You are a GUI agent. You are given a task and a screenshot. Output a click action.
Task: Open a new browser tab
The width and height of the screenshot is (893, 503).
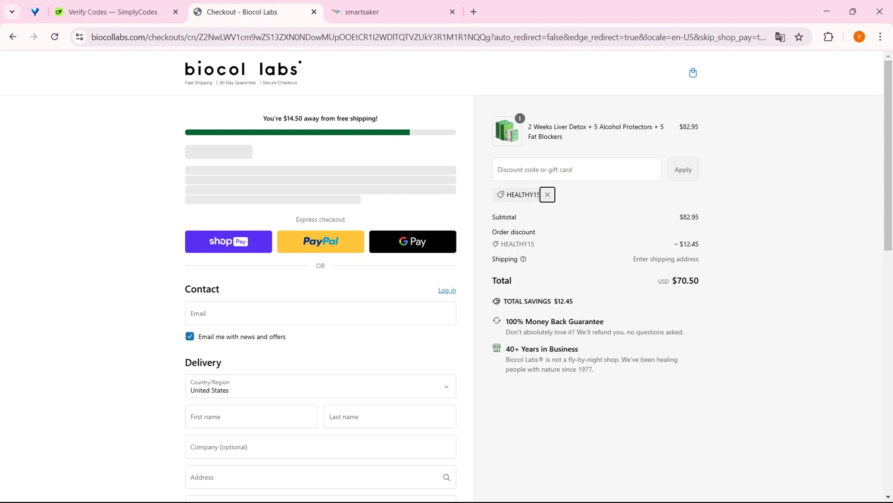pos(473,12)
